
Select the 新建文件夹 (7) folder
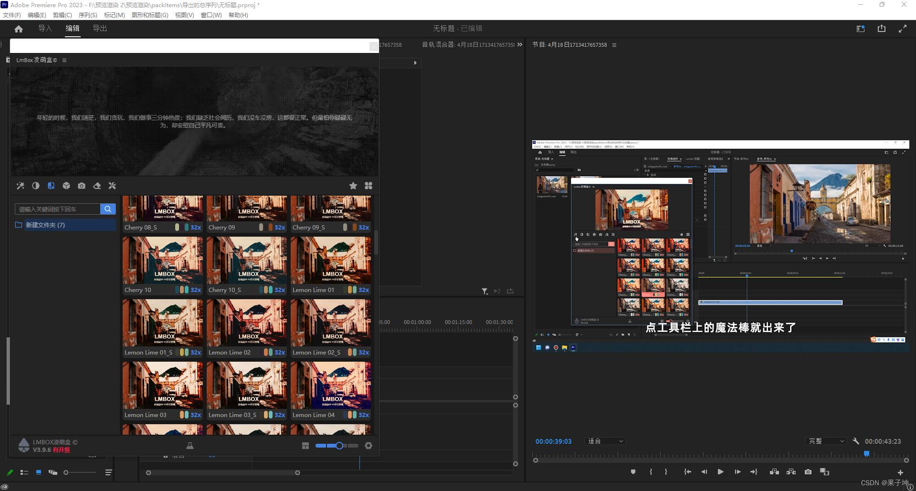click(65, 225)
